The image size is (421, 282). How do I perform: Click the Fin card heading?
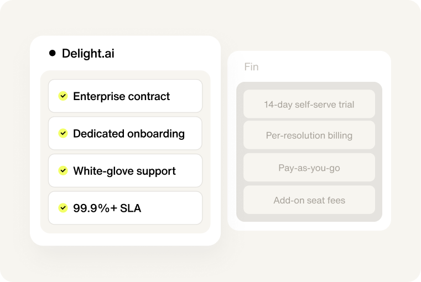[x=251, y=67]
